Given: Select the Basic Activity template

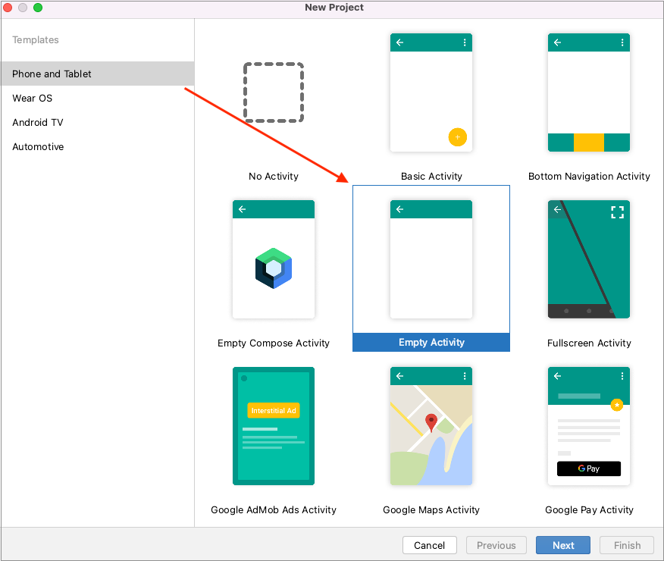Looking at the screenshot, I should coord(431,92).
